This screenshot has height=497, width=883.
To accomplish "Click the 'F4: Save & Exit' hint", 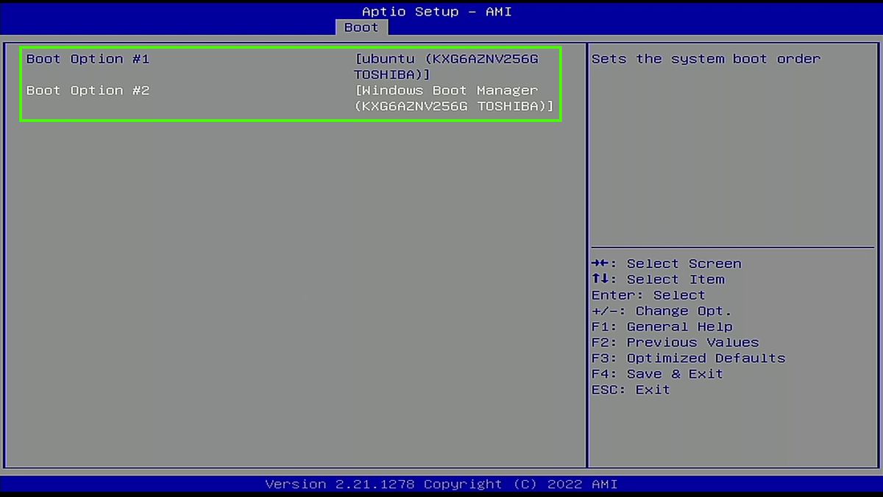I will [x=657, y=373].
